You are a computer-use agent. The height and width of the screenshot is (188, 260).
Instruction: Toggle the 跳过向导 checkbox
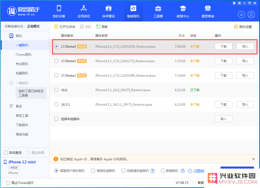[x=29, y=153]
